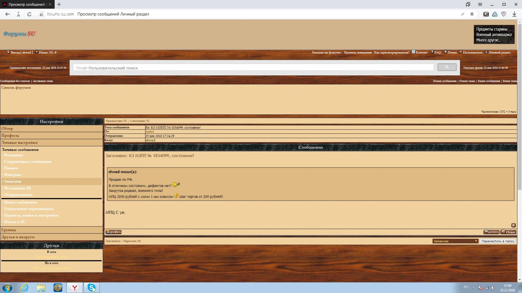Click the Цитата quote icon button

(491, 232)
